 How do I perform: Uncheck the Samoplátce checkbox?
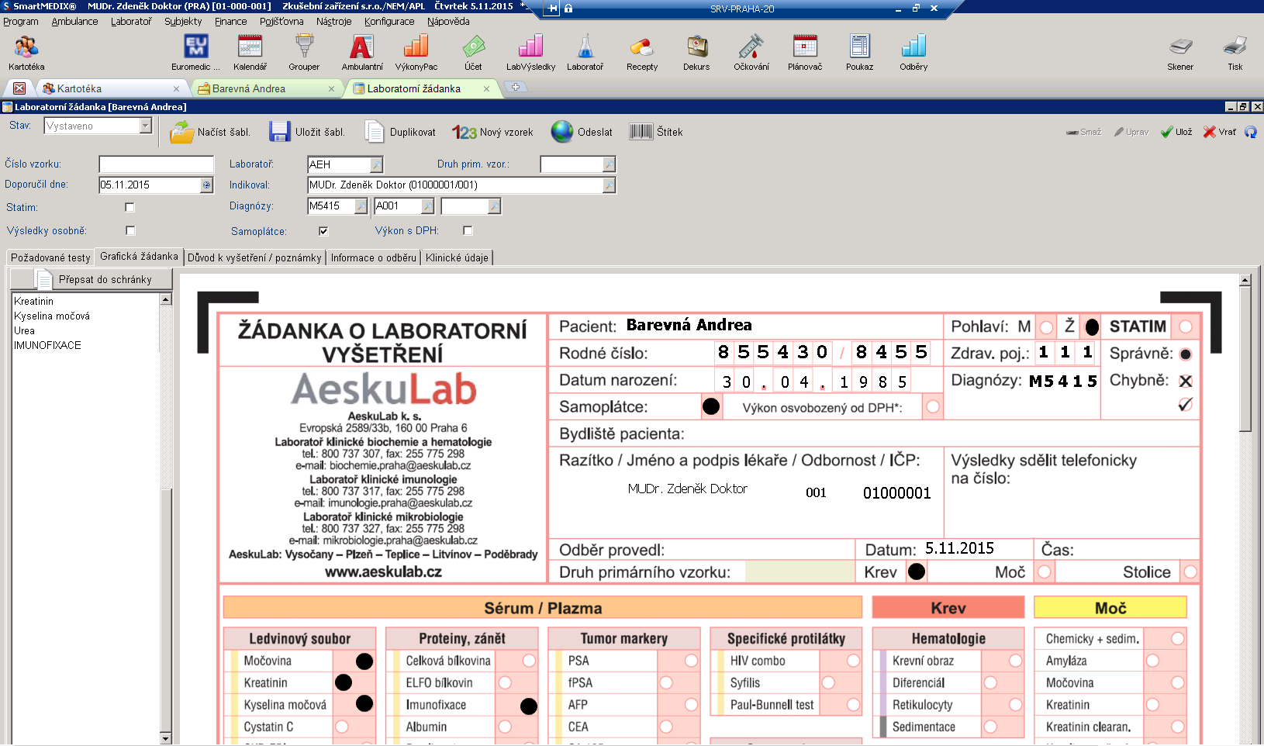(323, 231)
